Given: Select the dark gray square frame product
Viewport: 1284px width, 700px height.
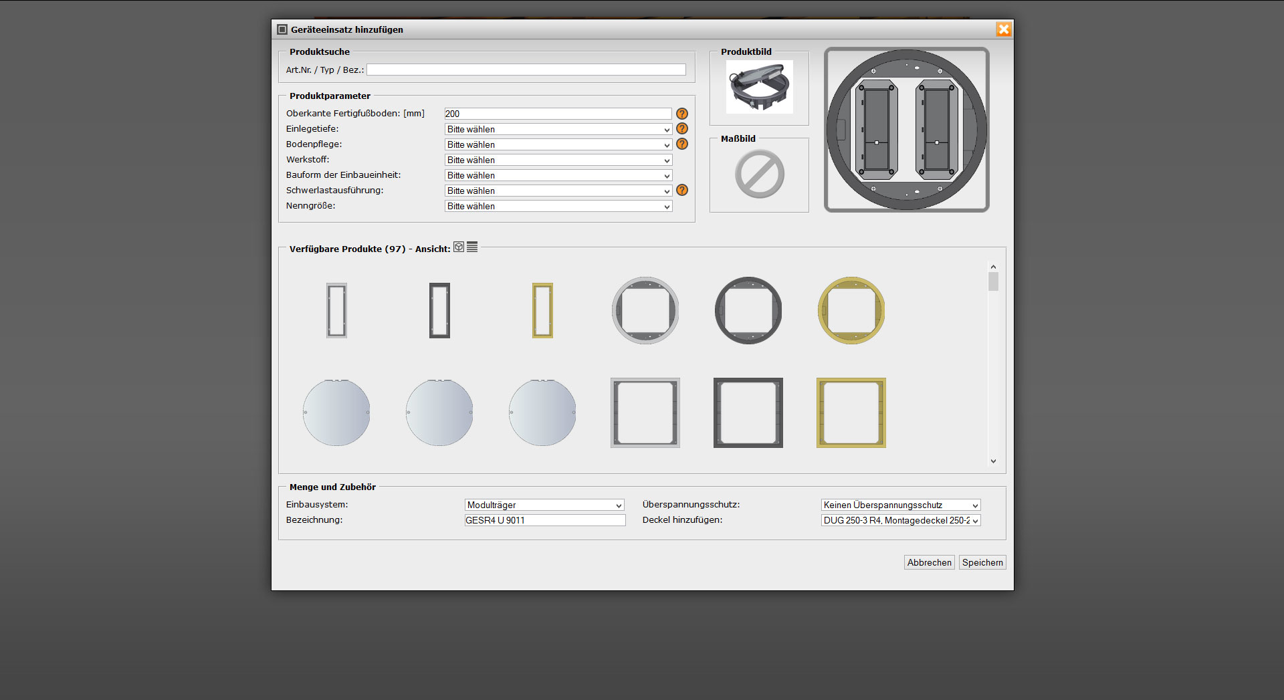Looking at the screenshot, I should tap(748, 413).
